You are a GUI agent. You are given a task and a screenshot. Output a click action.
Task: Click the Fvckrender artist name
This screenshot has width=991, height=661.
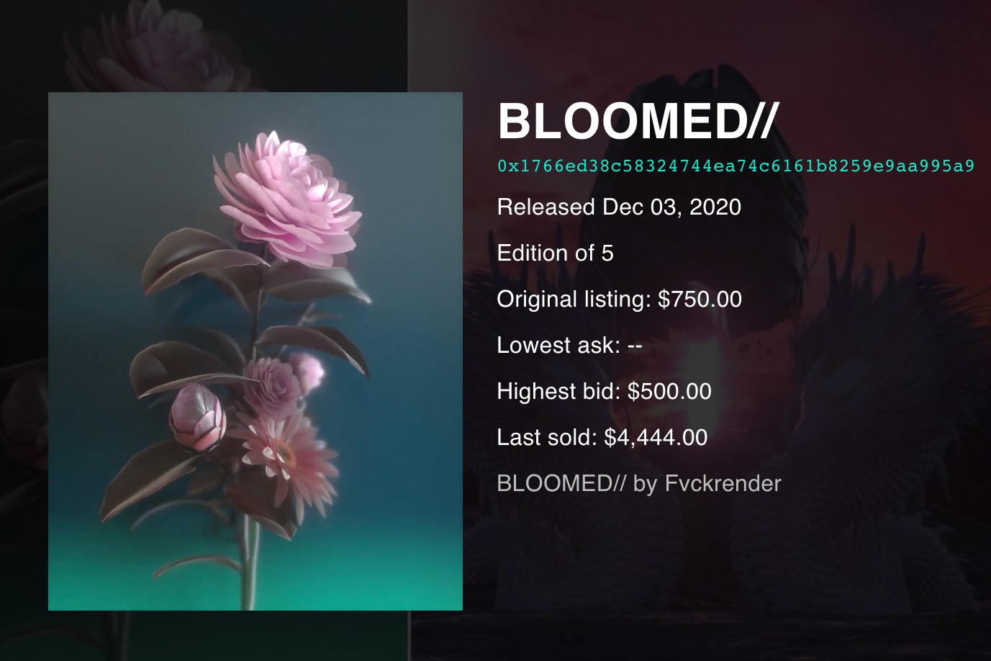[x=723, y=483]
